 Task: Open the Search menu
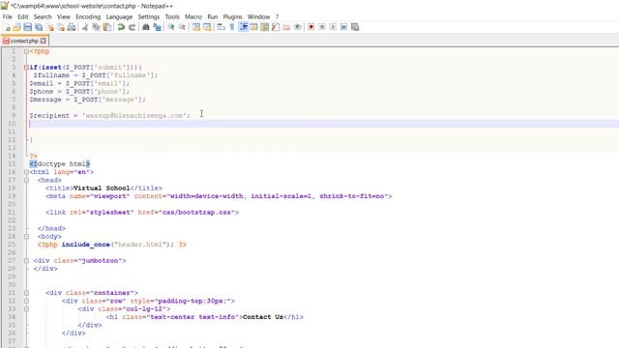[x=43, y=16]
